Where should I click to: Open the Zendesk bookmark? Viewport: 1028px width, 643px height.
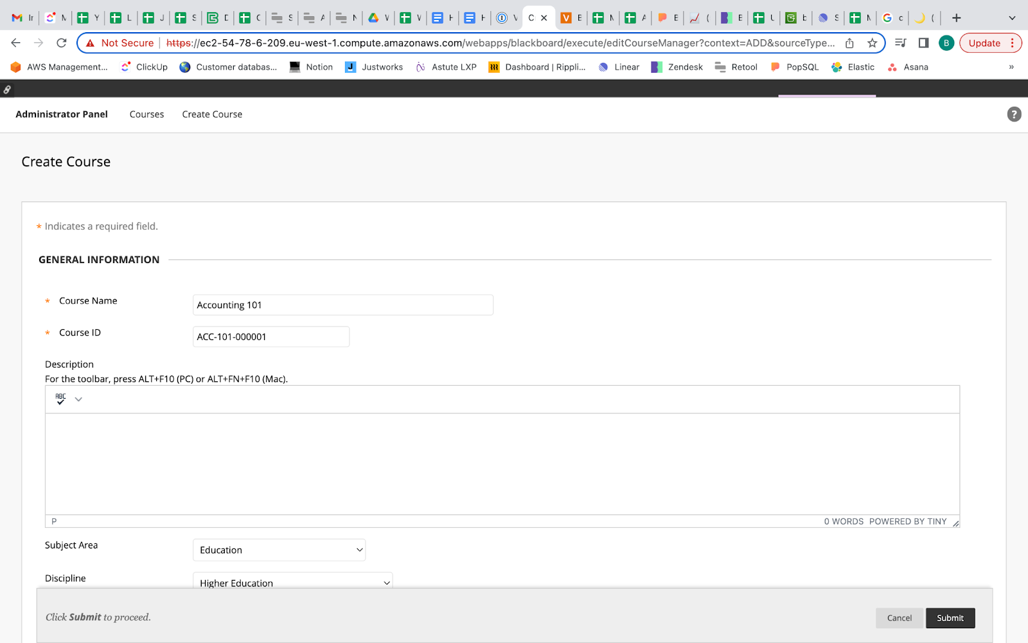pos(677,67)
